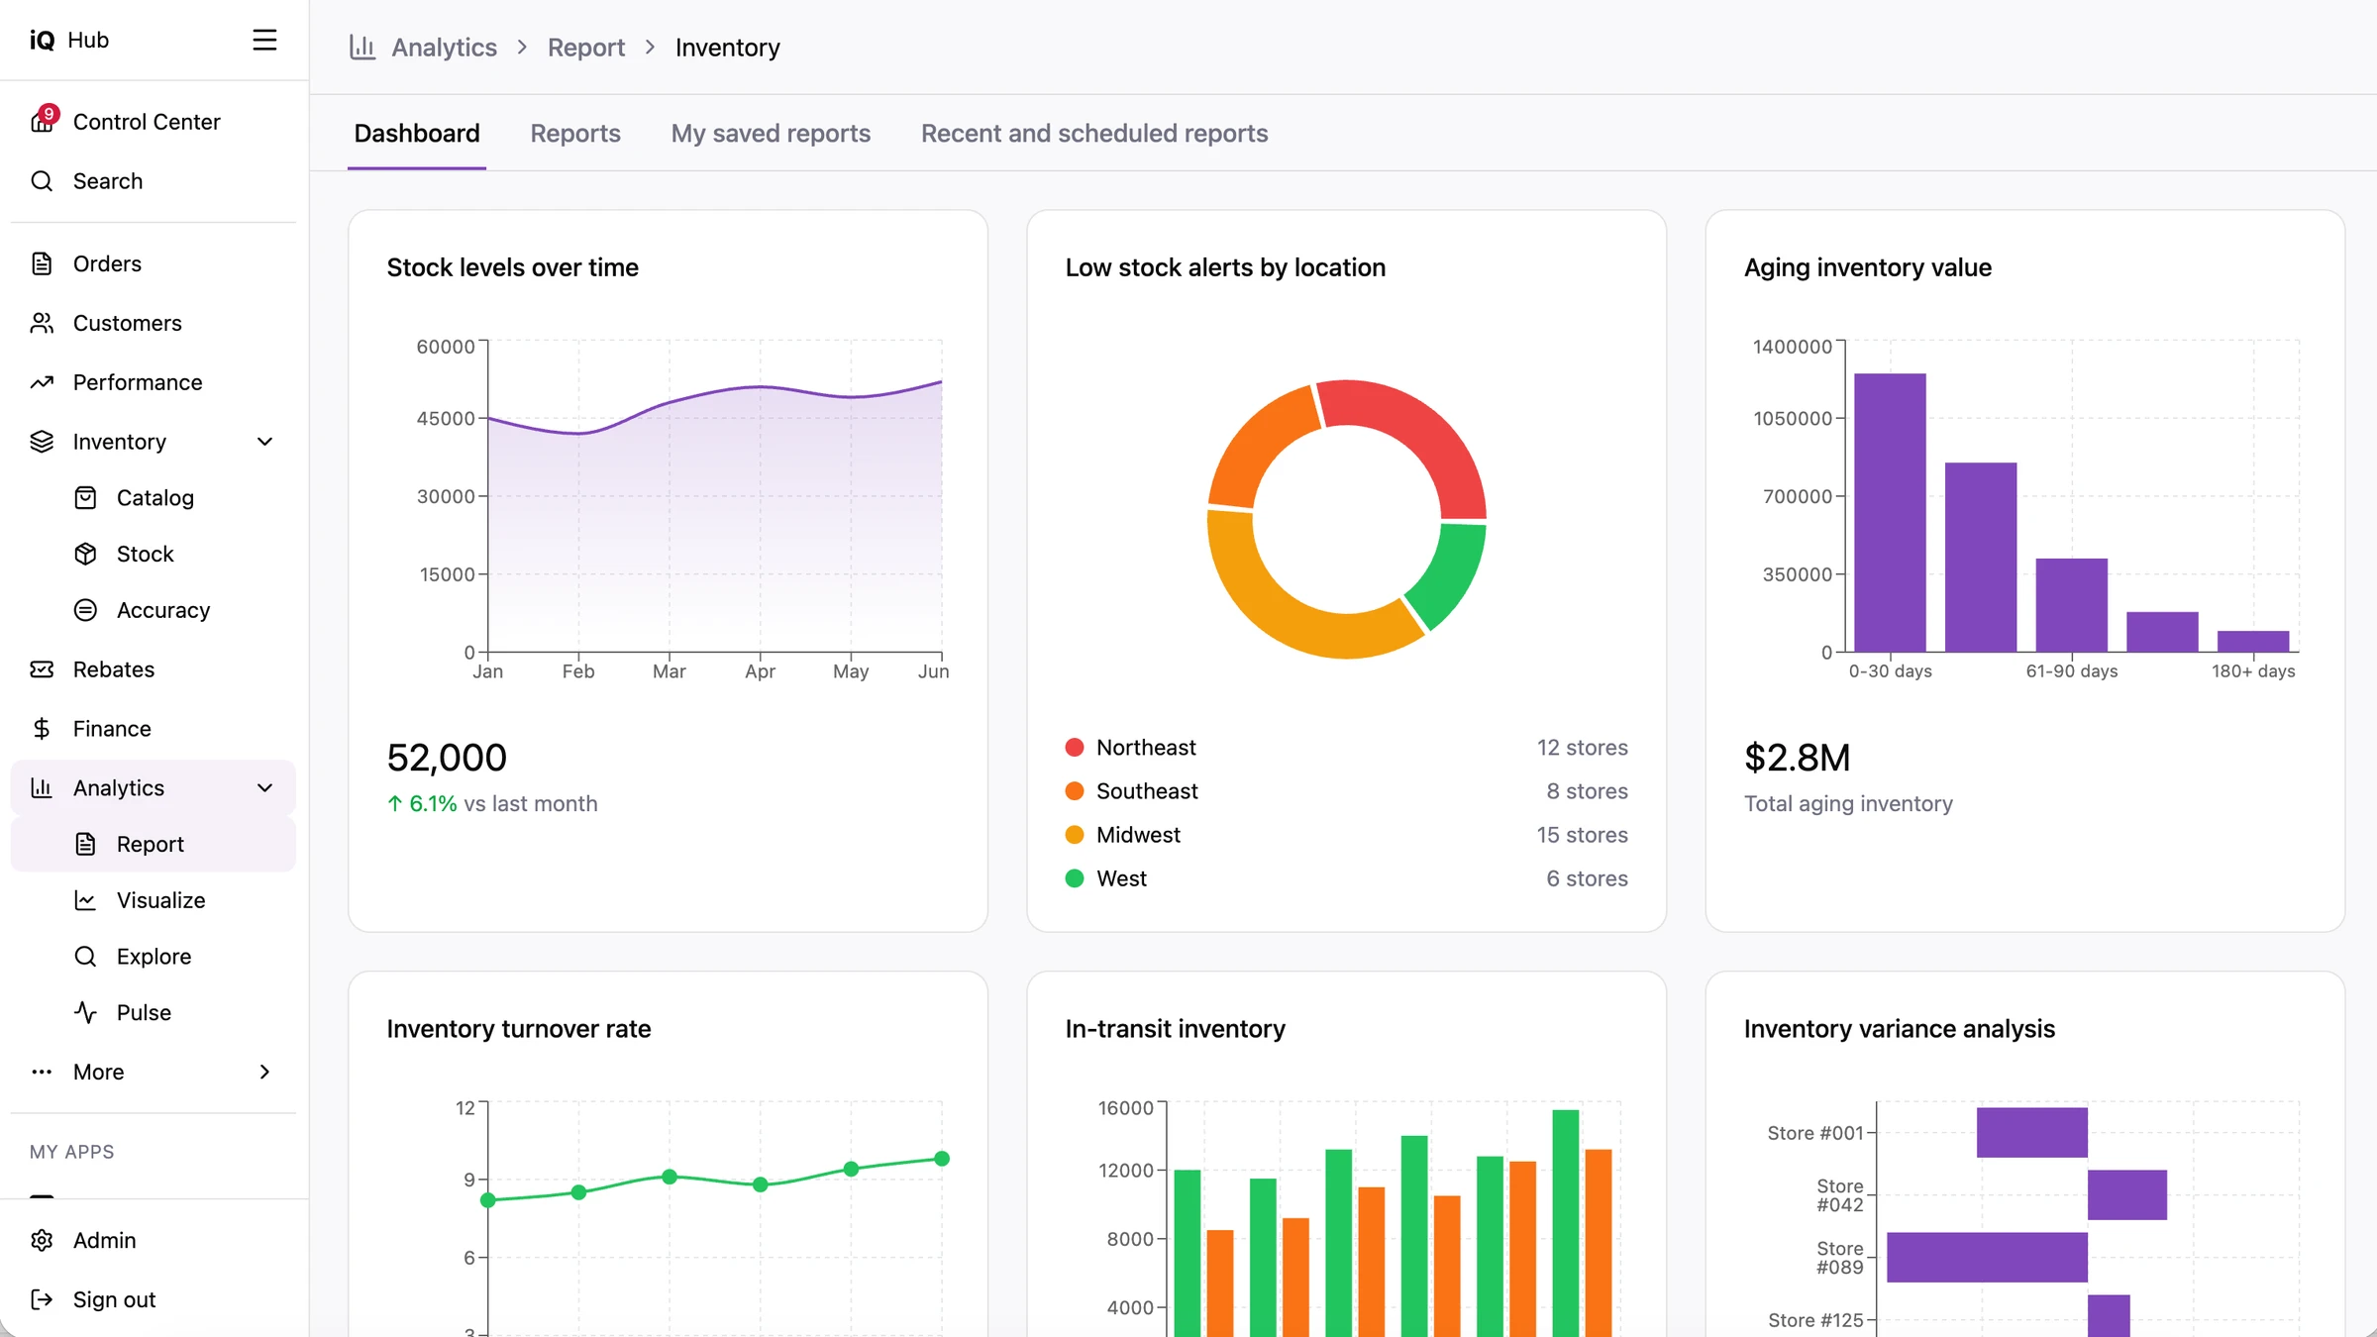Click the Pulse activity icon
The width and height of the screenshot is (2377, 1337).
click(x=85, y=1013)
